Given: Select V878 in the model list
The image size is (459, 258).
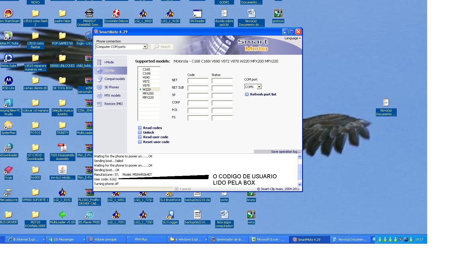Looking at the screenshot, I should click(x=149, y=85).
